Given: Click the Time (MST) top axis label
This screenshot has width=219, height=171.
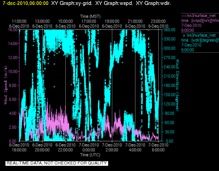Looking at the screenshot, I should click(x=90, y=16).
